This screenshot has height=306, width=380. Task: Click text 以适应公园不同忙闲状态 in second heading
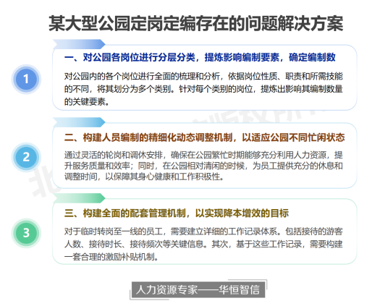[293, 137]
